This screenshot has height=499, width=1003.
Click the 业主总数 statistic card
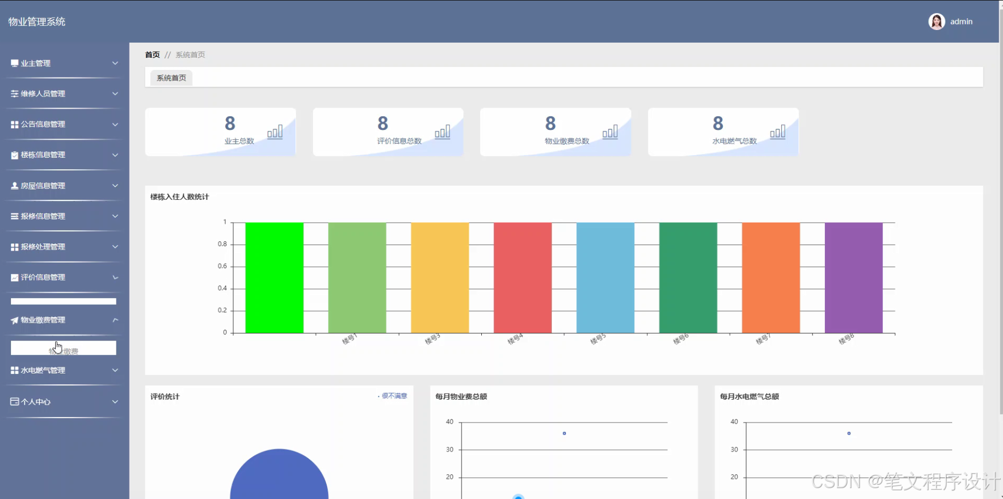[221, 132]
